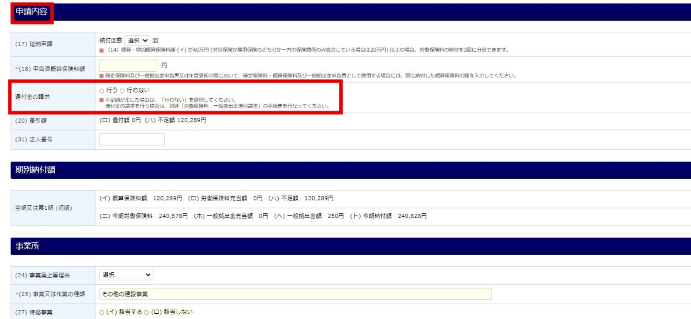Choose (イ) 該当する for 特掲事業
The width and height of the screenshot is (691, 319).
(102, 312)
